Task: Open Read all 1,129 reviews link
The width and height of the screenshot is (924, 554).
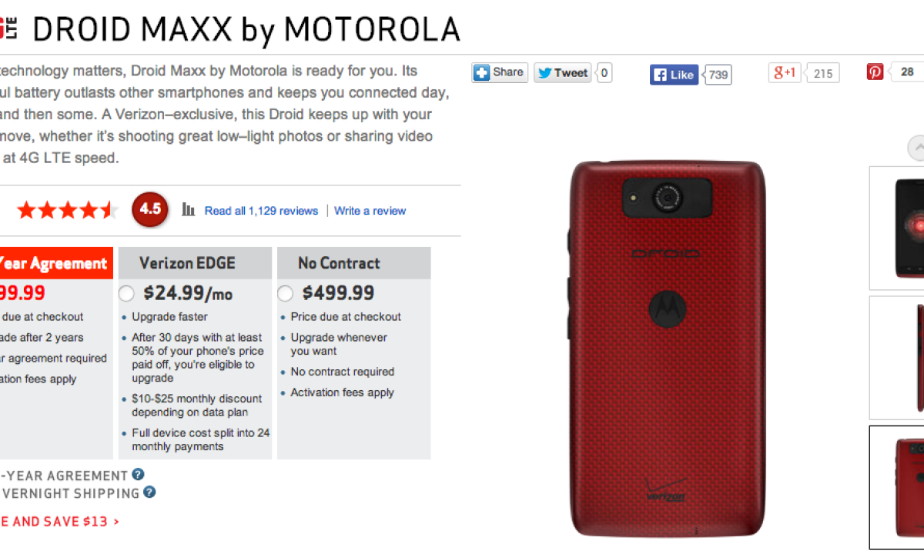Action: tap(261, 211)
